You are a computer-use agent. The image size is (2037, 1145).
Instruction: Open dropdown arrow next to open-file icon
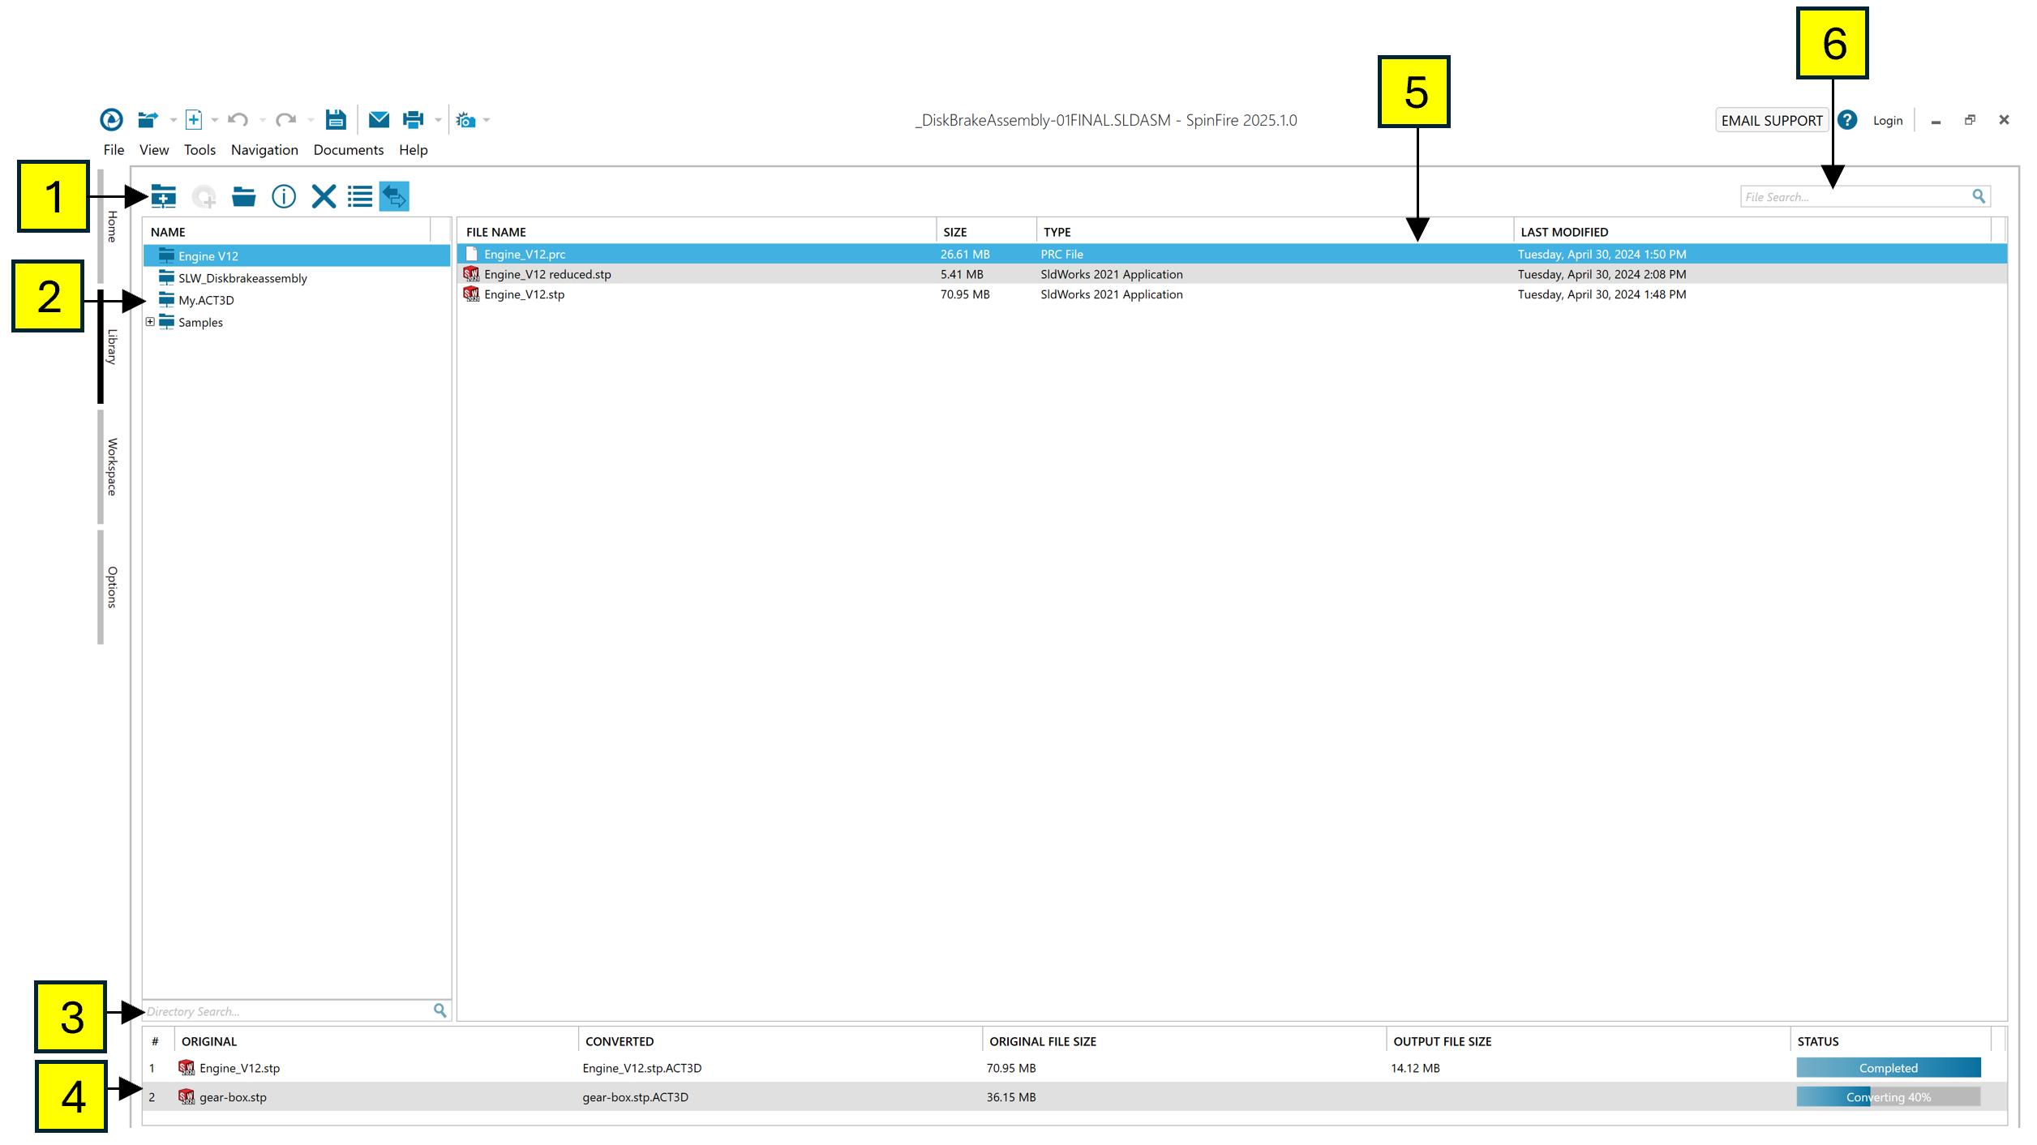173,120
